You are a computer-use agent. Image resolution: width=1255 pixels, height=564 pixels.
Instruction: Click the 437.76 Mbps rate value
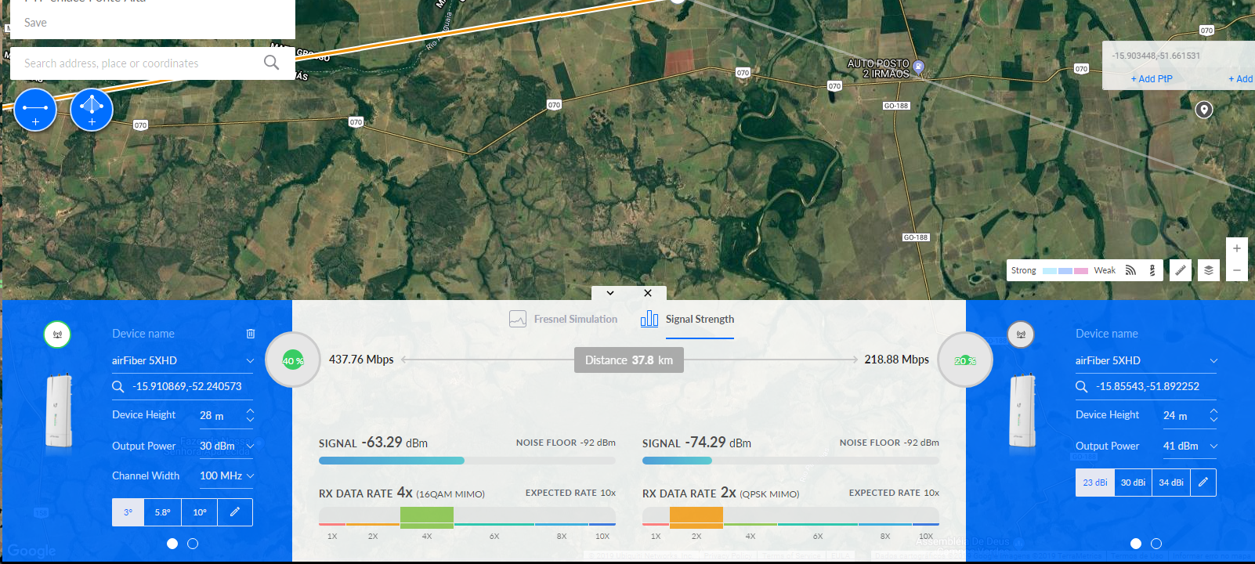coord(361,360)
